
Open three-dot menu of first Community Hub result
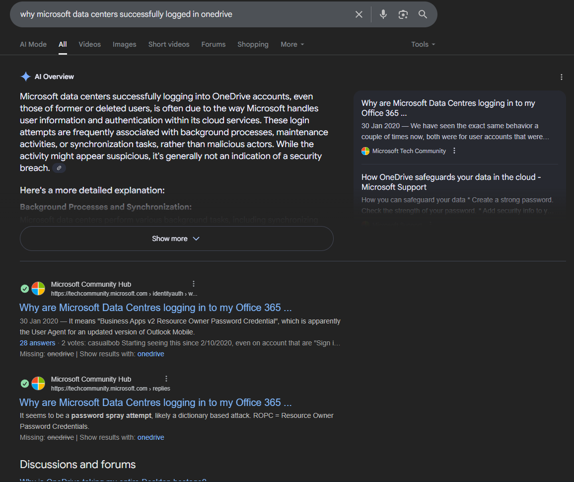[194, 284]
